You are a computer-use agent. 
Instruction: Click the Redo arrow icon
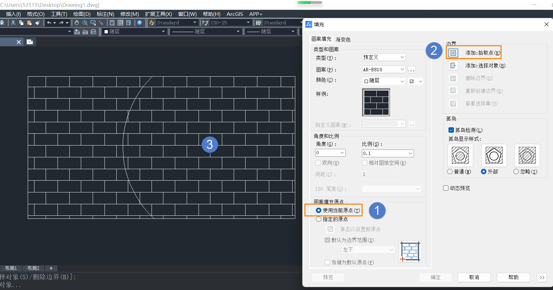click(x=61, y=23)
